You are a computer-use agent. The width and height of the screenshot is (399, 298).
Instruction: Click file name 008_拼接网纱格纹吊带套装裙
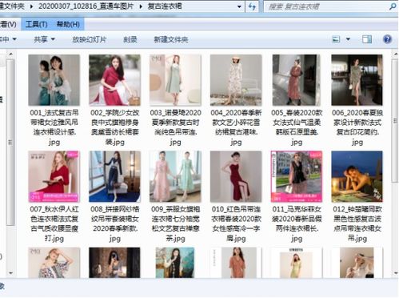pyautogui.click(x=114, y=223)
